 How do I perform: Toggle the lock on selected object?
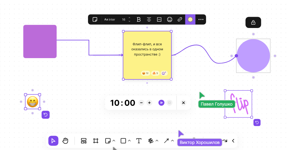click(x=253, y=23)
